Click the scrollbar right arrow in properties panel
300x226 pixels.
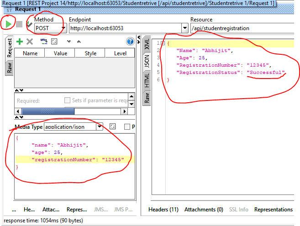125,111
